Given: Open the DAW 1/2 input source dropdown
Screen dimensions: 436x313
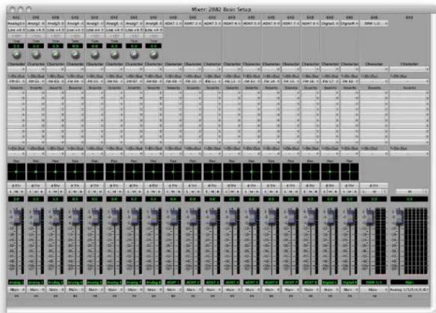Looking at the screenshot, I should coord(374,24).
